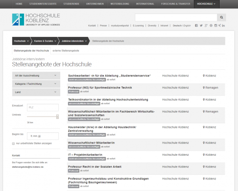Click the Hochschule Koblenz logo
Screen dimensions: 238x191
point(36,19)
